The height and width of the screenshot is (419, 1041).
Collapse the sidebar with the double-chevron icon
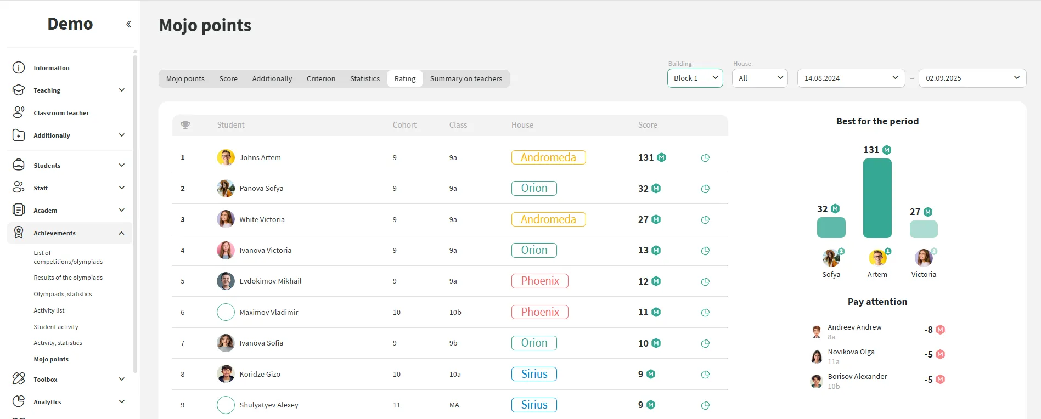coord(128,24)
